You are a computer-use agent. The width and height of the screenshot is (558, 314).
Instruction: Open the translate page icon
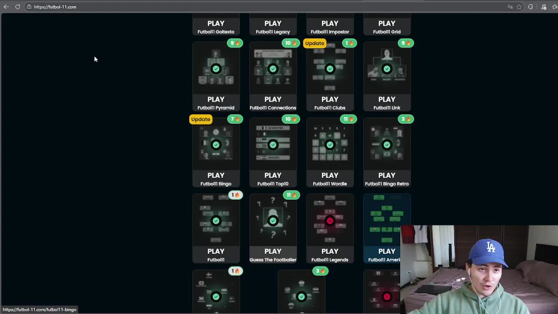(x=510, y=7)
